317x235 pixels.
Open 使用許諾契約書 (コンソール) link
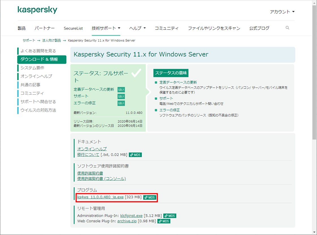[101, 179]
